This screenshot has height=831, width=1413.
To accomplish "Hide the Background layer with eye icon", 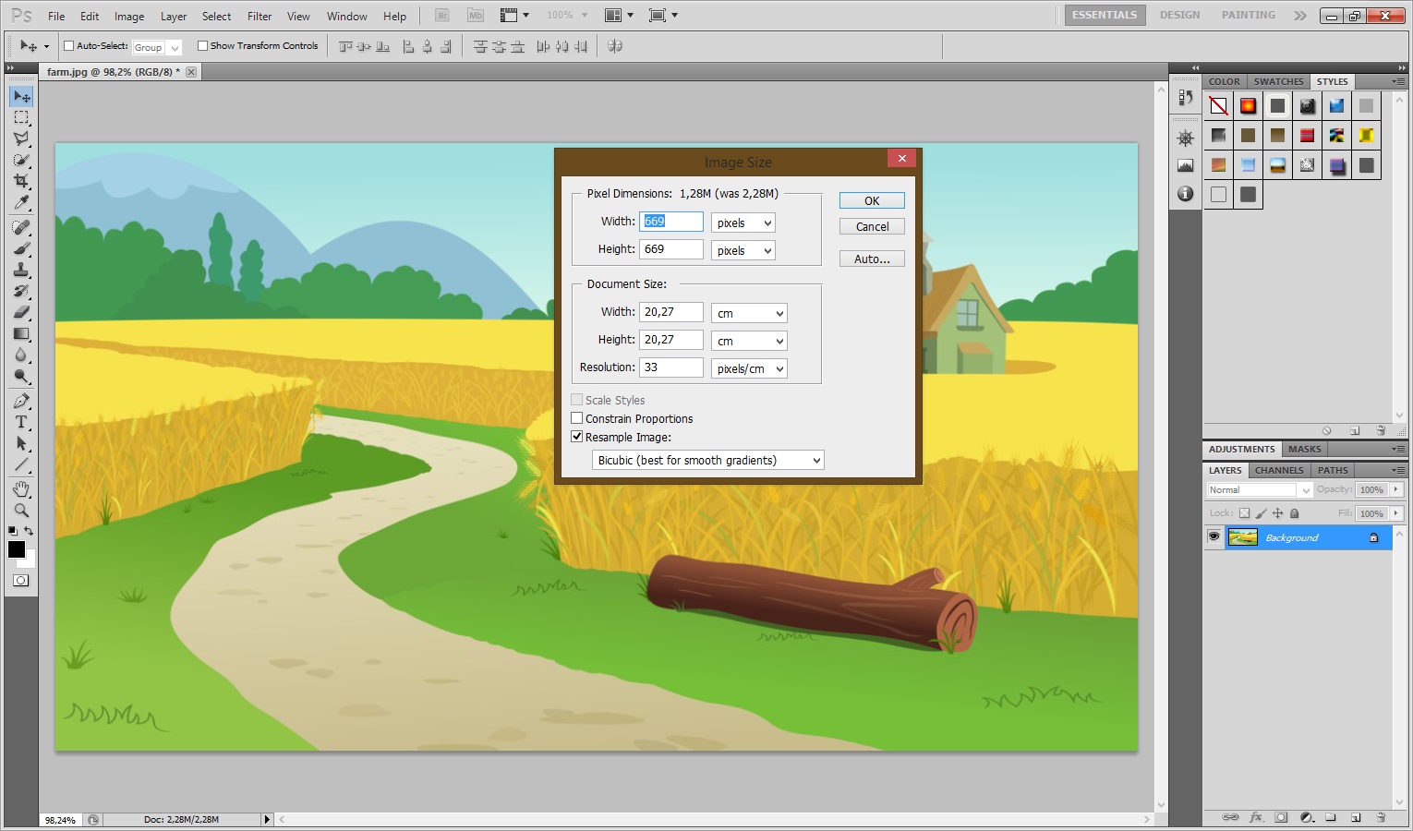I will pyautogui.click(x=1214, y=537).
